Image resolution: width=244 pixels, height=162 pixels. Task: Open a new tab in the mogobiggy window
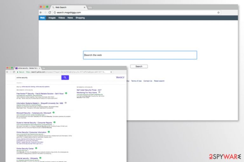[x=90, y=8]
